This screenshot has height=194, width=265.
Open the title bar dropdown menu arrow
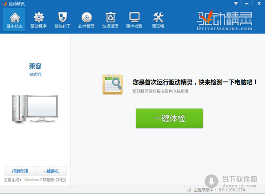point(236,4)
